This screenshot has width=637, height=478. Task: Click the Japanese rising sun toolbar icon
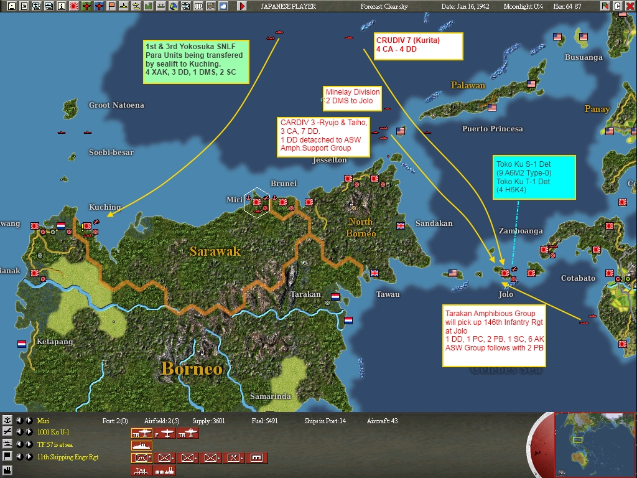point(74,6)
